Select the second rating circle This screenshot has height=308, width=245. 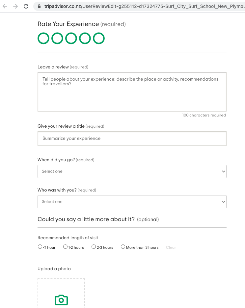pyautogui.click(x=57, y=38)
